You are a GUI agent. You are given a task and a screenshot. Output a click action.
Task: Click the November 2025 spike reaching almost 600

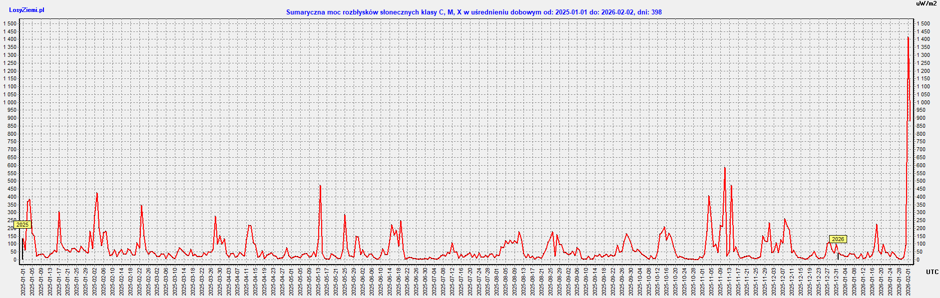(x=725, y=168)
